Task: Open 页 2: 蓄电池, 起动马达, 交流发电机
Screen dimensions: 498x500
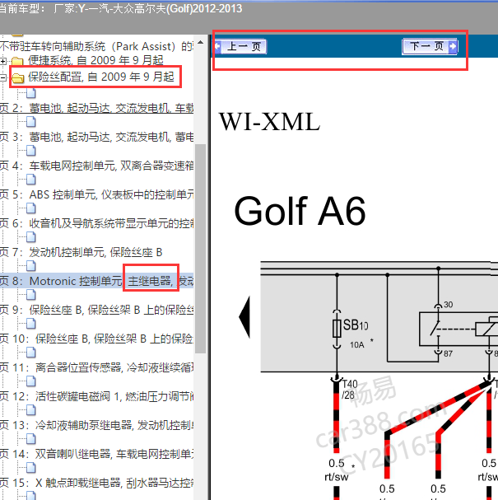Action: (97, 108)
